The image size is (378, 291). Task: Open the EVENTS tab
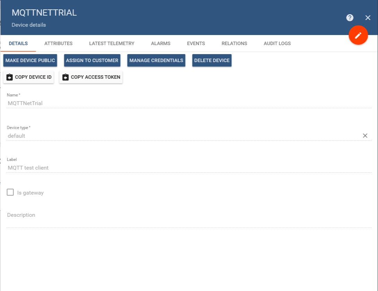(196, 43)
